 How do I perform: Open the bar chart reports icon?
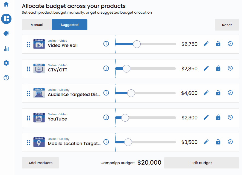tap(6, 48)
